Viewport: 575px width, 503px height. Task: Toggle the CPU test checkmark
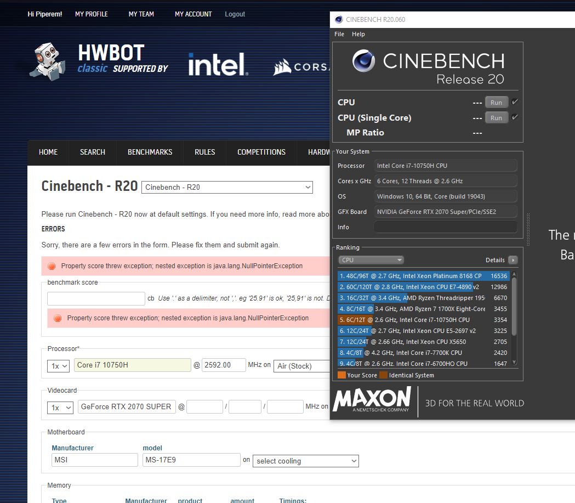(515, 101)
